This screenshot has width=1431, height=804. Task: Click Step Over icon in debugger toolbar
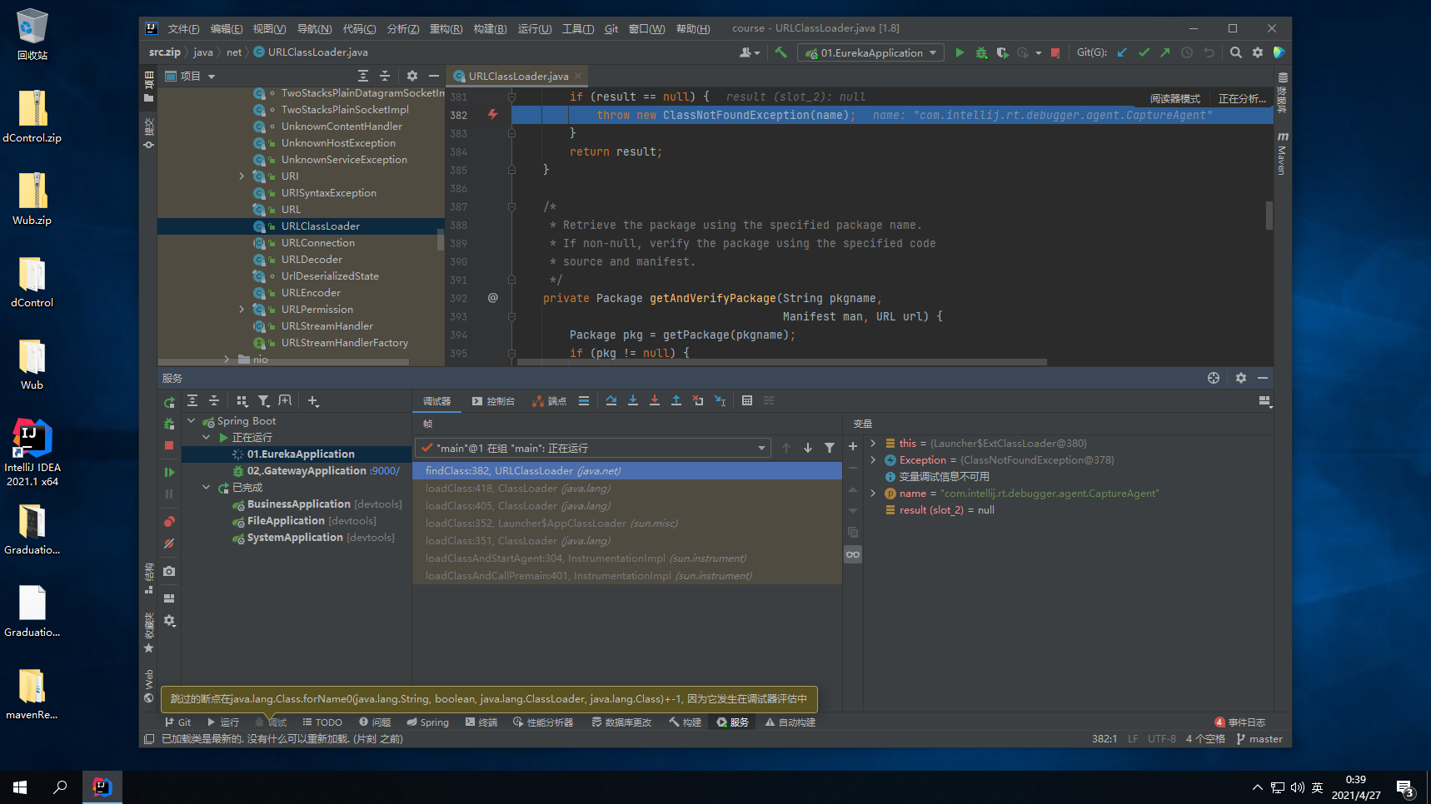611,400
